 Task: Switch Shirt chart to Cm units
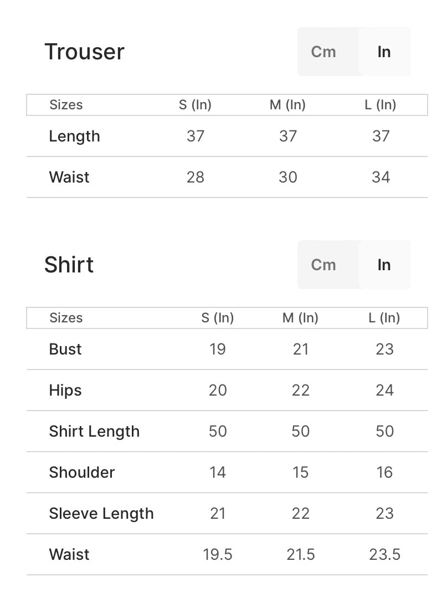tap(323, 265)
